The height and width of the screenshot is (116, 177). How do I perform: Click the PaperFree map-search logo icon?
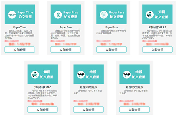tap(58, 15)
